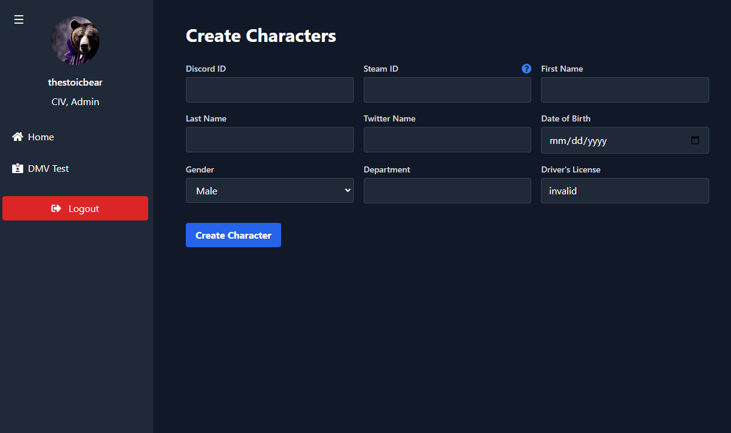
Task: Expand the Gender dropdown
Action: (270, 191)
